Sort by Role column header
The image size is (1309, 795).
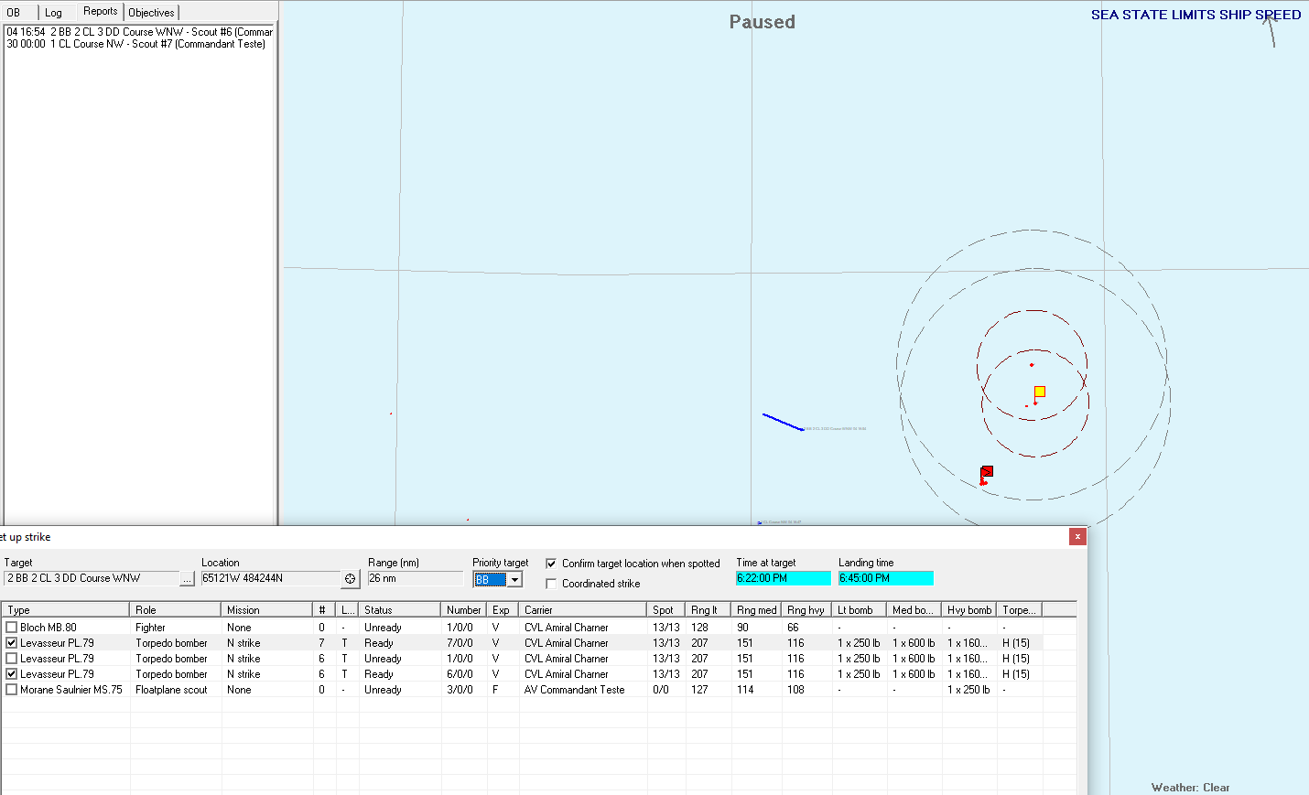point(176,610)
